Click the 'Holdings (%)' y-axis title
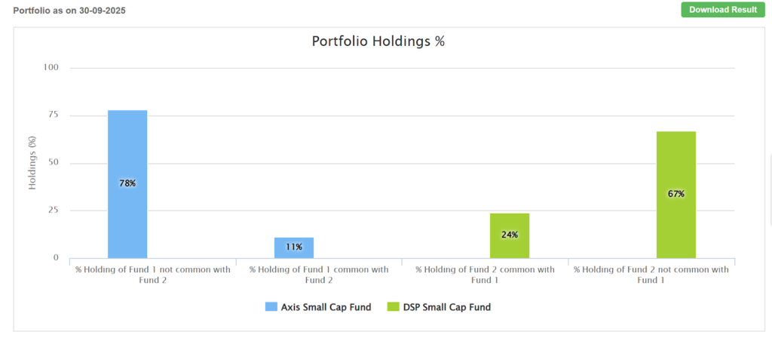 tap(32, 163)
